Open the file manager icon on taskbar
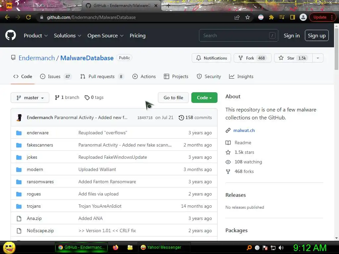The height and width of the screenshot is (254, 339). click(x=130, y=247)
